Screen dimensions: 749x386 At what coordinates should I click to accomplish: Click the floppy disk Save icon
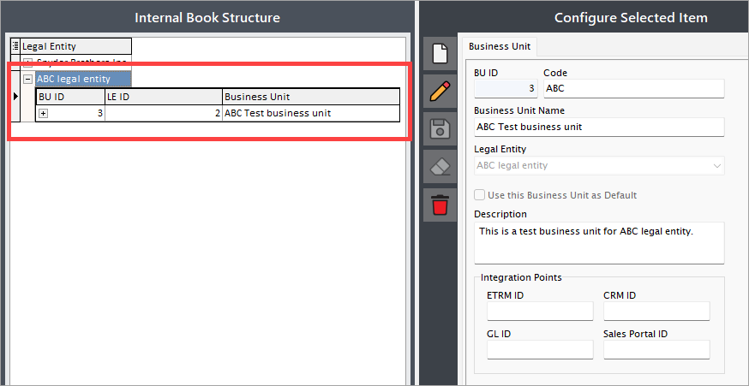click(440, 129)
